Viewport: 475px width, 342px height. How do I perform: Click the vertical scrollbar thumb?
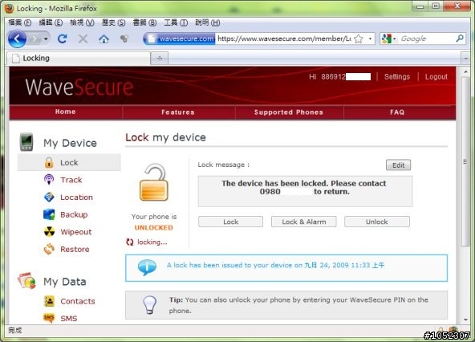(465, 161)
